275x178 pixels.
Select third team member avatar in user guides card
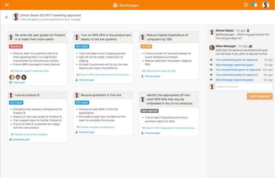[24, 77]
